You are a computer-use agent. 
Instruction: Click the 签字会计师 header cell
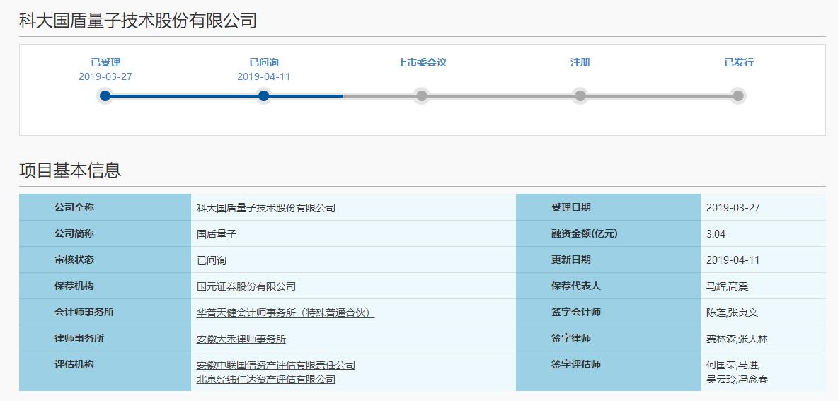coord(608,312)
